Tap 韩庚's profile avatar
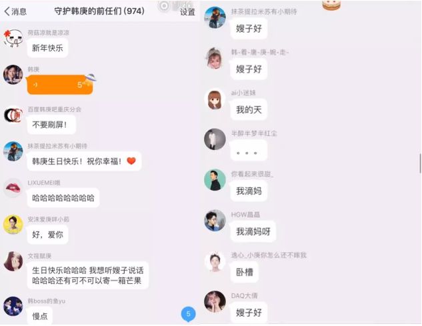 (x=13, y=75)
